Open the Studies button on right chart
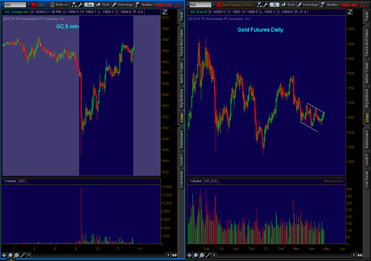371x261 pixels. tap(329, 5)
